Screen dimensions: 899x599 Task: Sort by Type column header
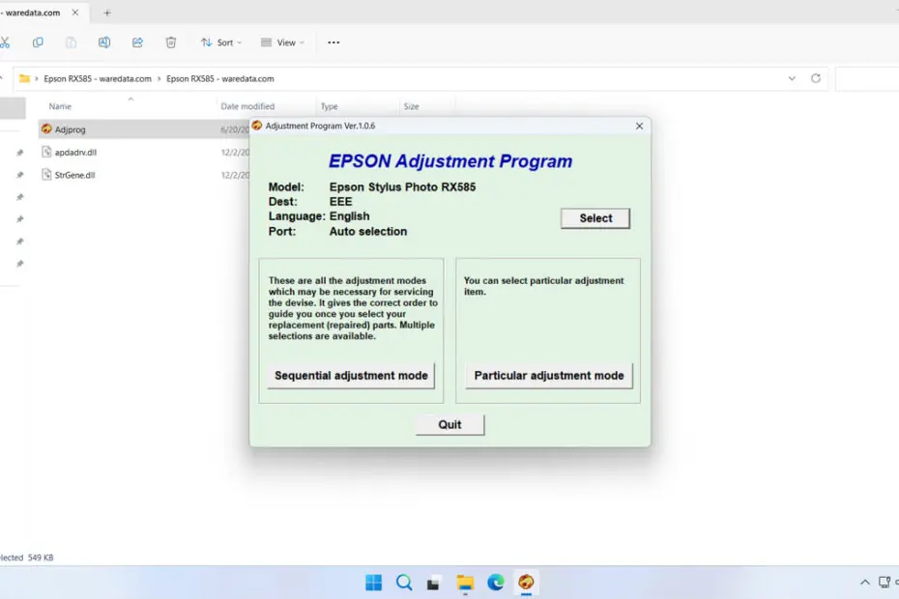pos(329,106)
